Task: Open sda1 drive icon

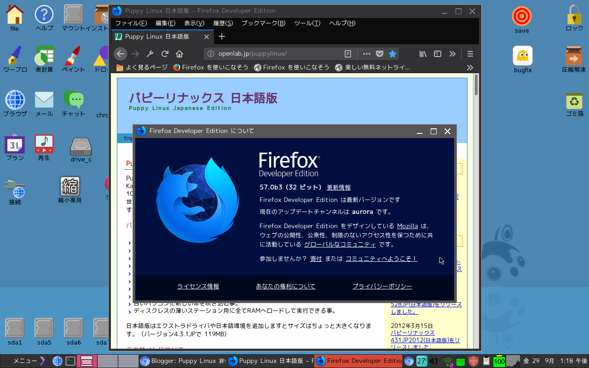Action: click(x=15, y=332)
